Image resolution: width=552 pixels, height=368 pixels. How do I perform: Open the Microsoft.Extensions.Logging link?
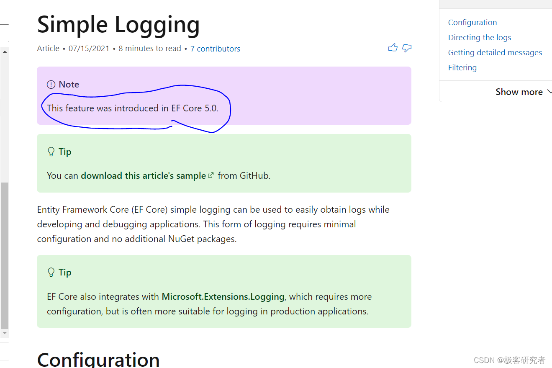(223, 296)
